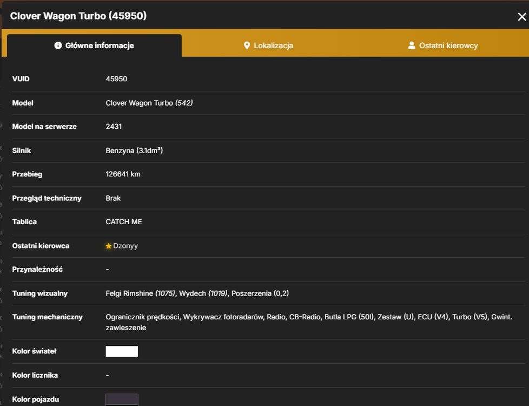Select the engine value Benzyna (3.1dm³)
Viewport: 529px width, 406px height.
(134, 150)
